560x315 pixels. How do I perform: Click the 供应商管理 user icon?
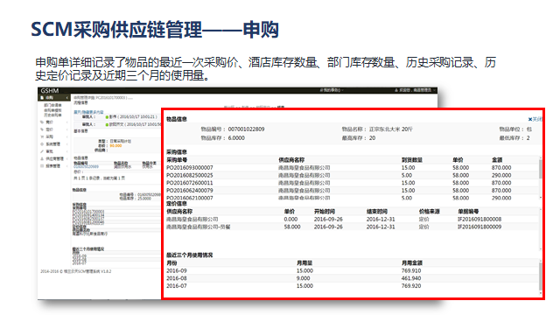click(42, 158)
